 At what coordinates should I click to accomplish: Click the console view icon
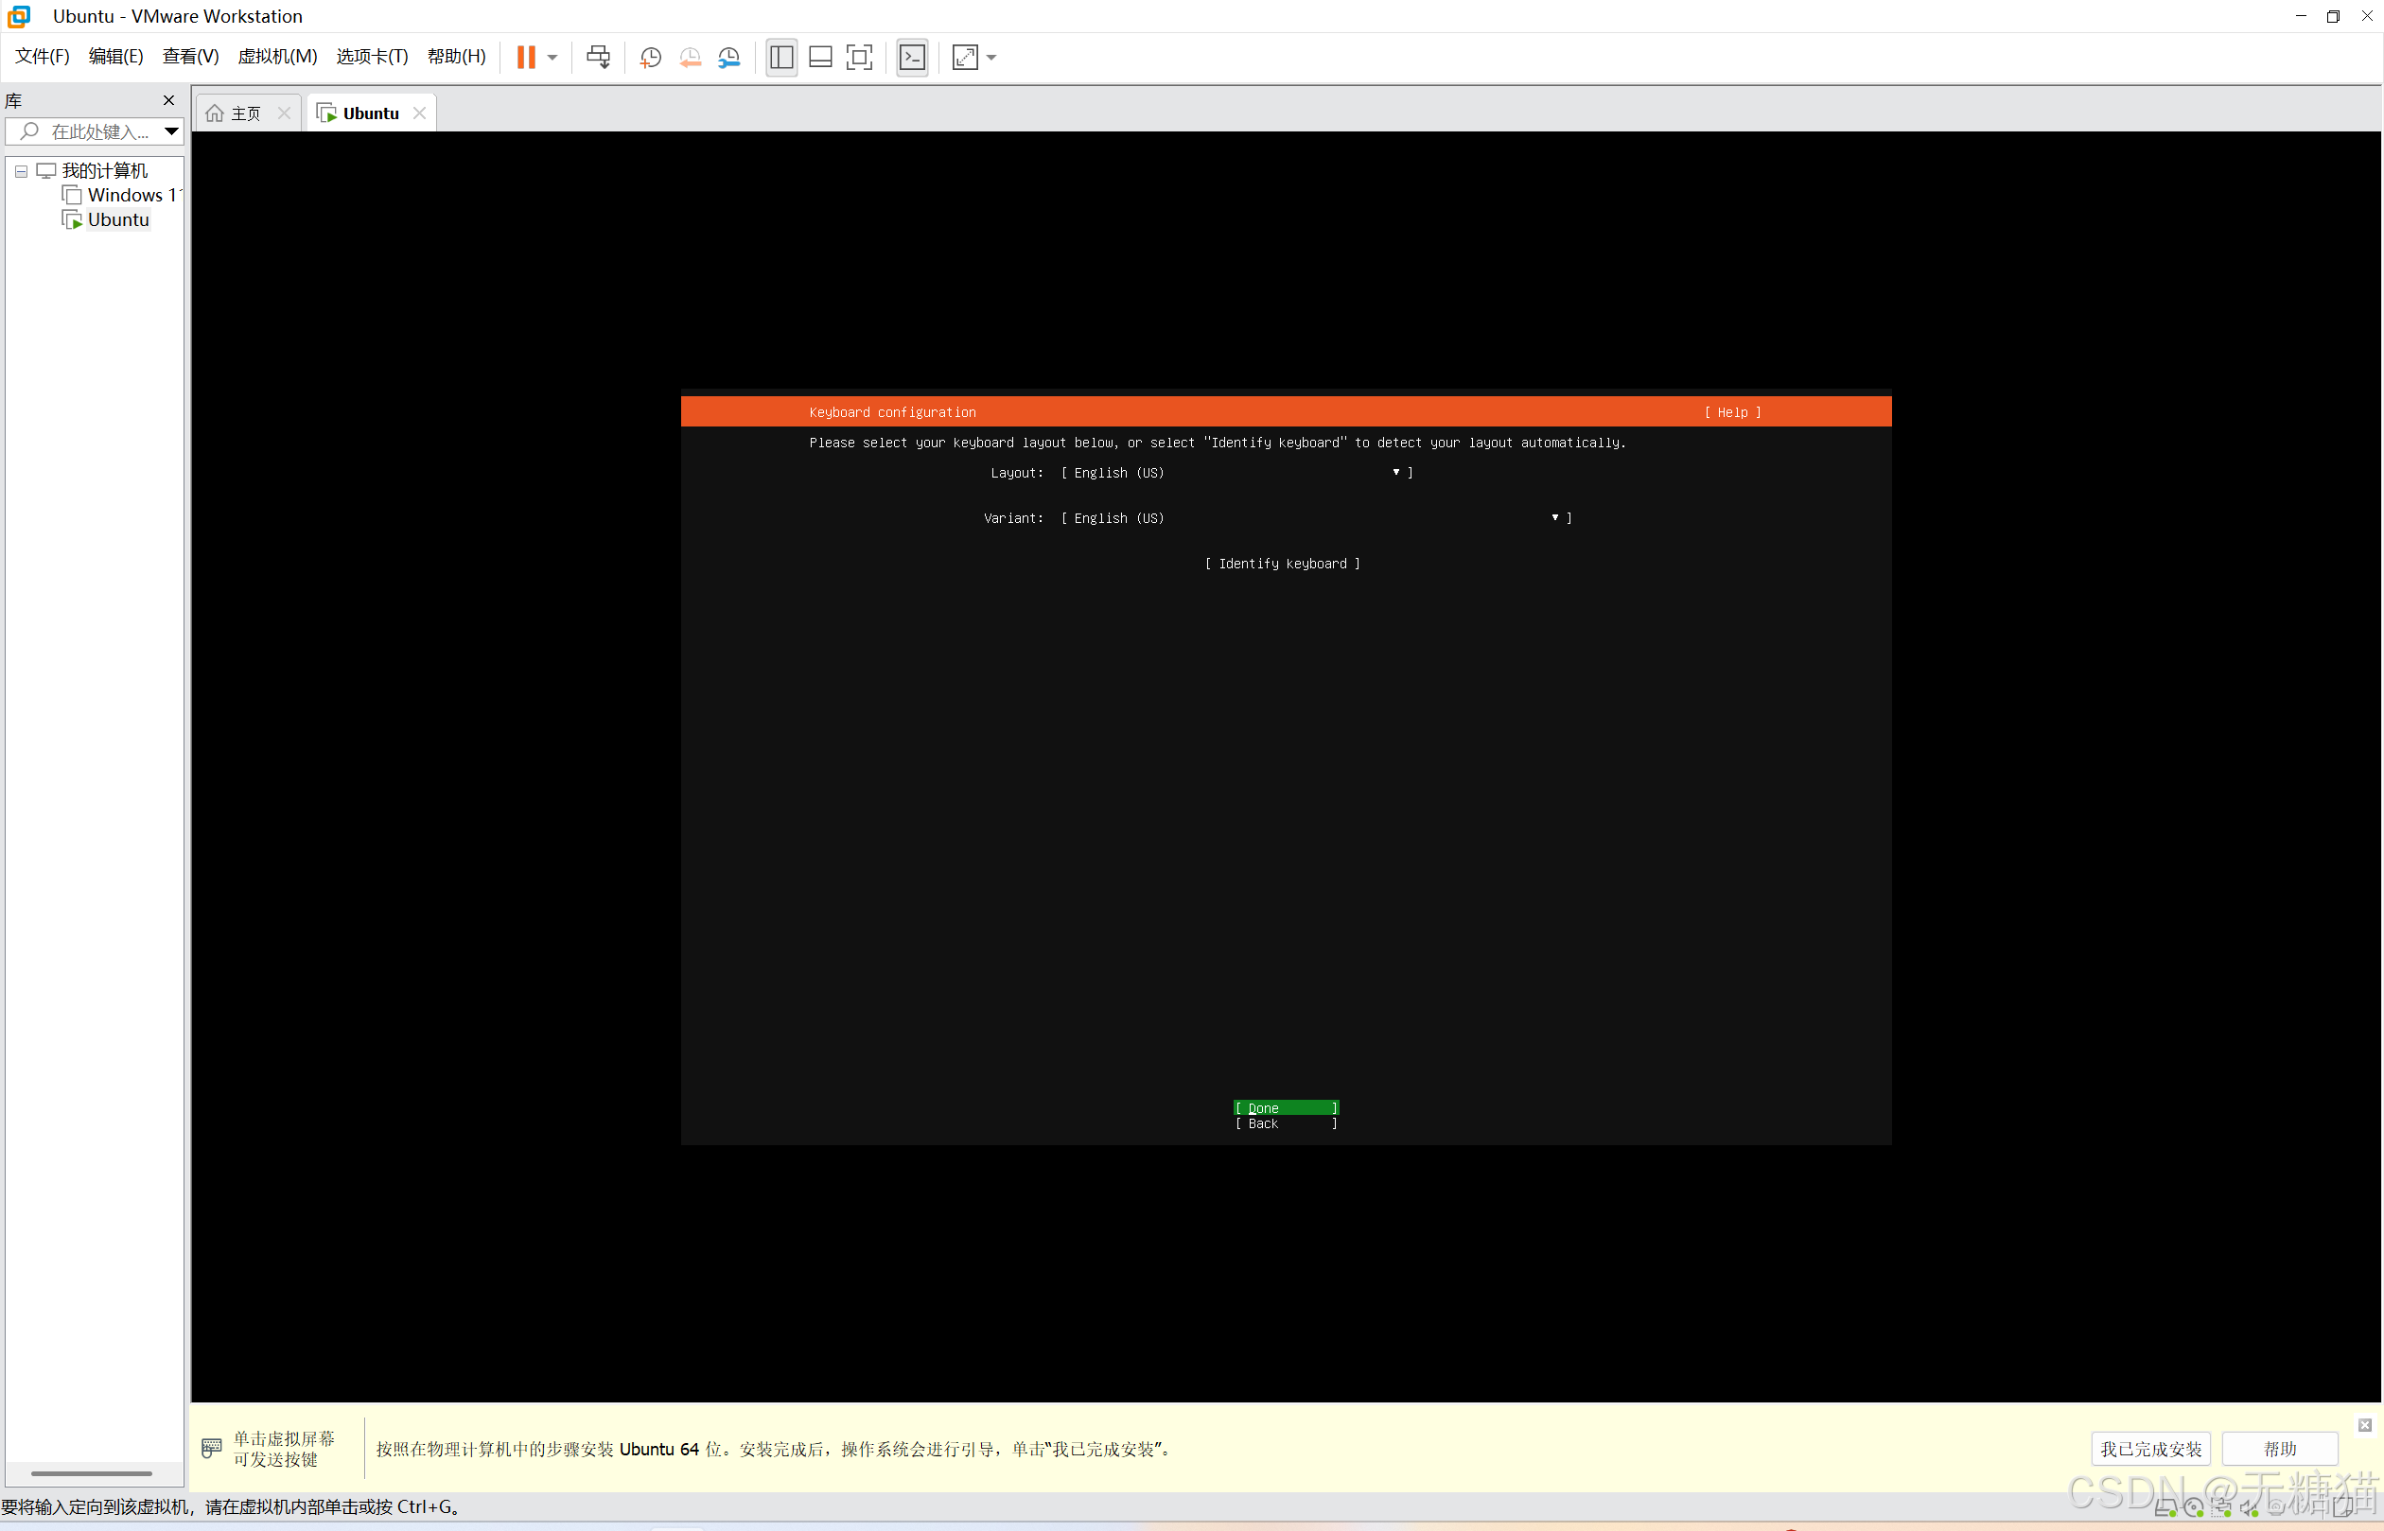tap(911, 58)
